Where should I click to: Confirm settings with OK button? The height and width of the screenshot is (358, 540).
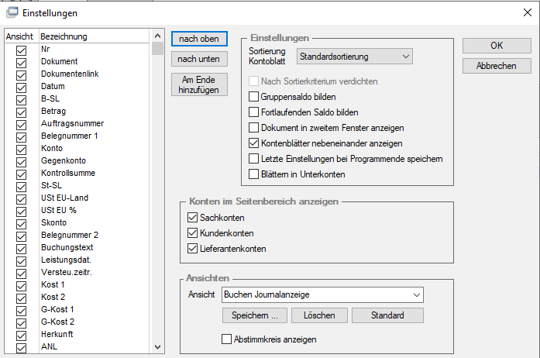coord(497,46)
